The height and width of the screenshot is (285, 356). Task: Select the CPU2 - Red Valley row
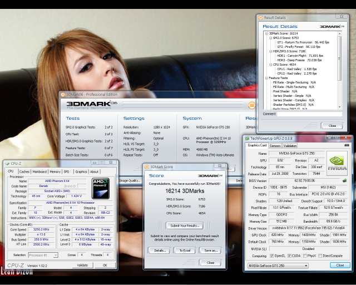(296, 73)
